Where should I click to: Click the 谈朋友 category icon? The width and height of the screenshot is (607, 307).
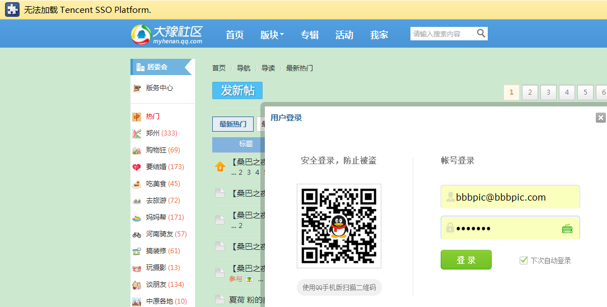[137, 285]
